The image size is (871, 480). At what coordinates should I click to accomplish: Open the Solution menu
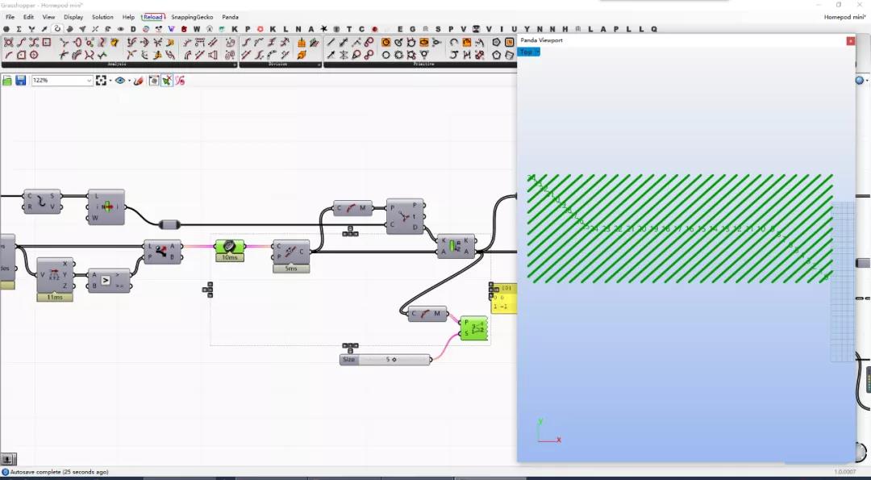(102, 17)
